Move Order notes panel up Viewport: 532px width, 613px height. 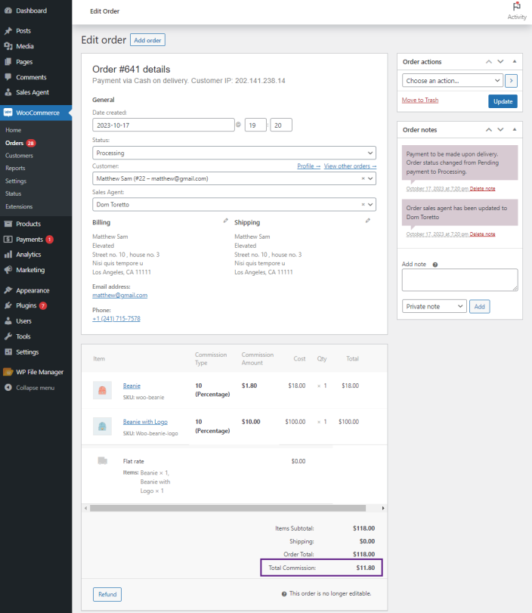489,129
